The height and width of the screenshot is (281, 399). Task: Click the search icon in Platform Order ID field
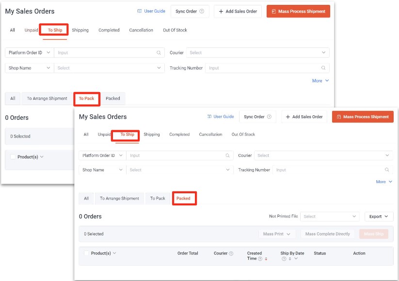[x=228, y=156]
